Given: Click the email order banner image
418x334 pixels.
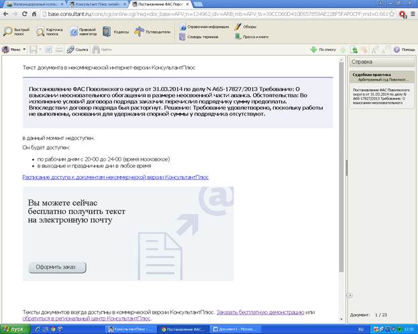Looking at the screenshot, I should 128,234.
